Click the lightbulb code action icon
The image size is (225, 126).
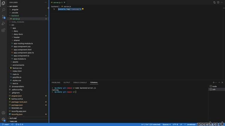(x=83, y=9)
